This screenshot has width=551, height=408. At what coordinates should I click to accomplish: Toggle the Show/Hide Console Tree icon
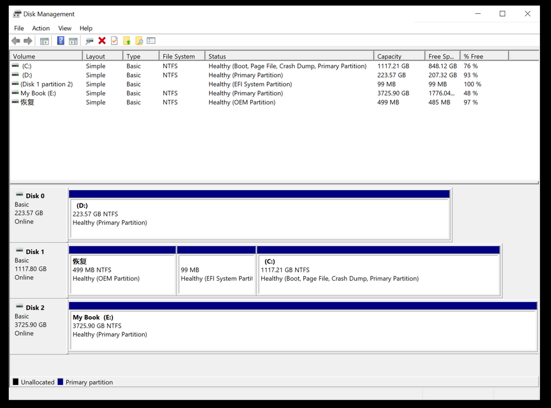pyautogui.click(x=44, y=41)
